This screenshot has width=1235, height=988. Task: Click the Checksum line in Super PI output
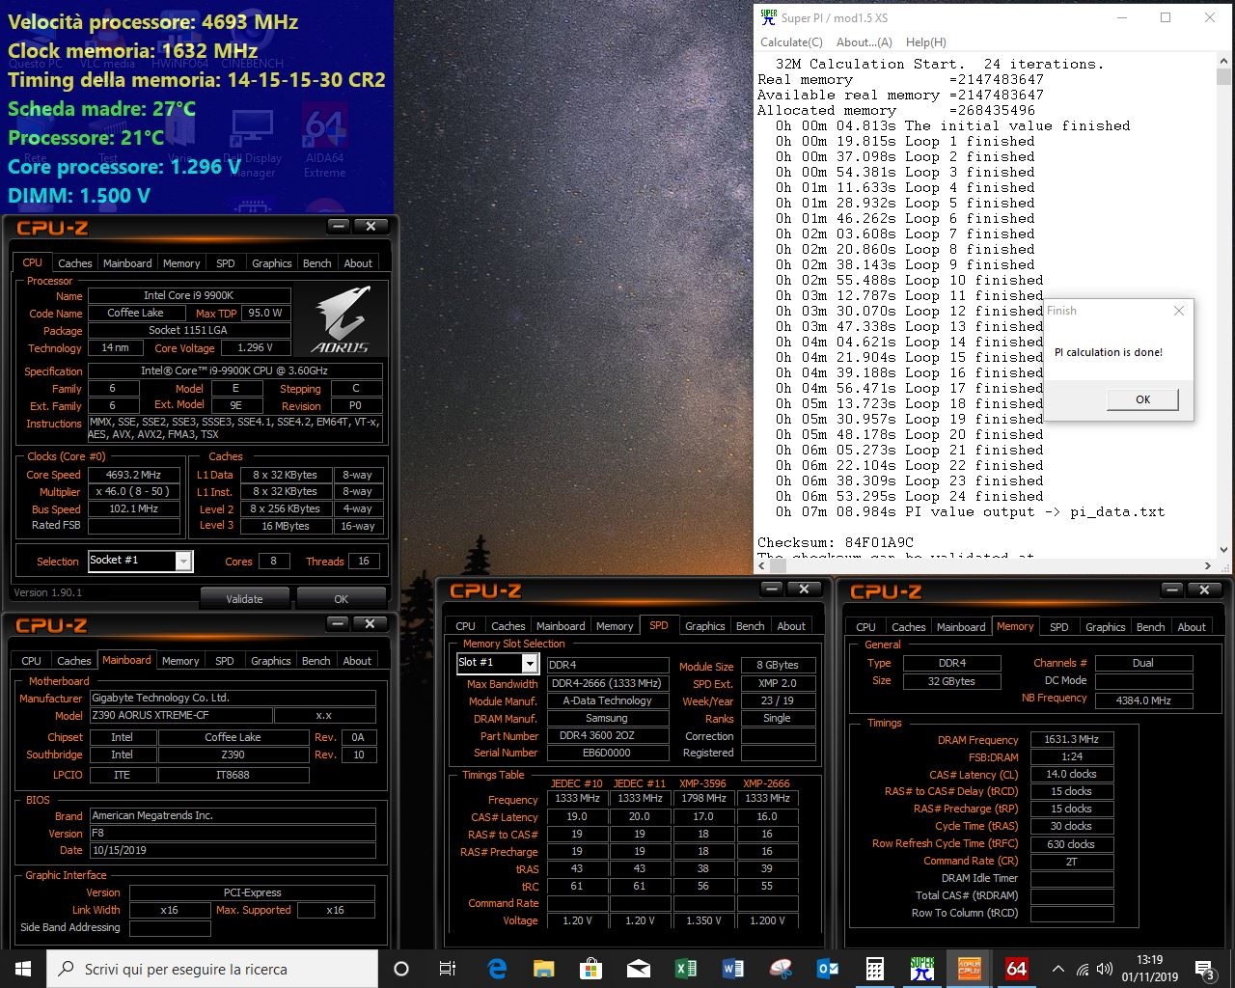click(836, 542)
